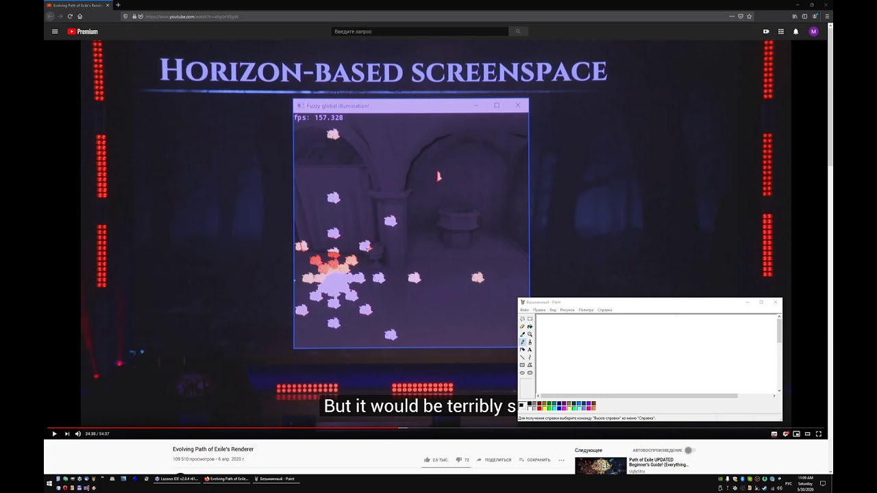Select the color picker eyedropper in Paint
877x493 pixels.
click(522, 334)
